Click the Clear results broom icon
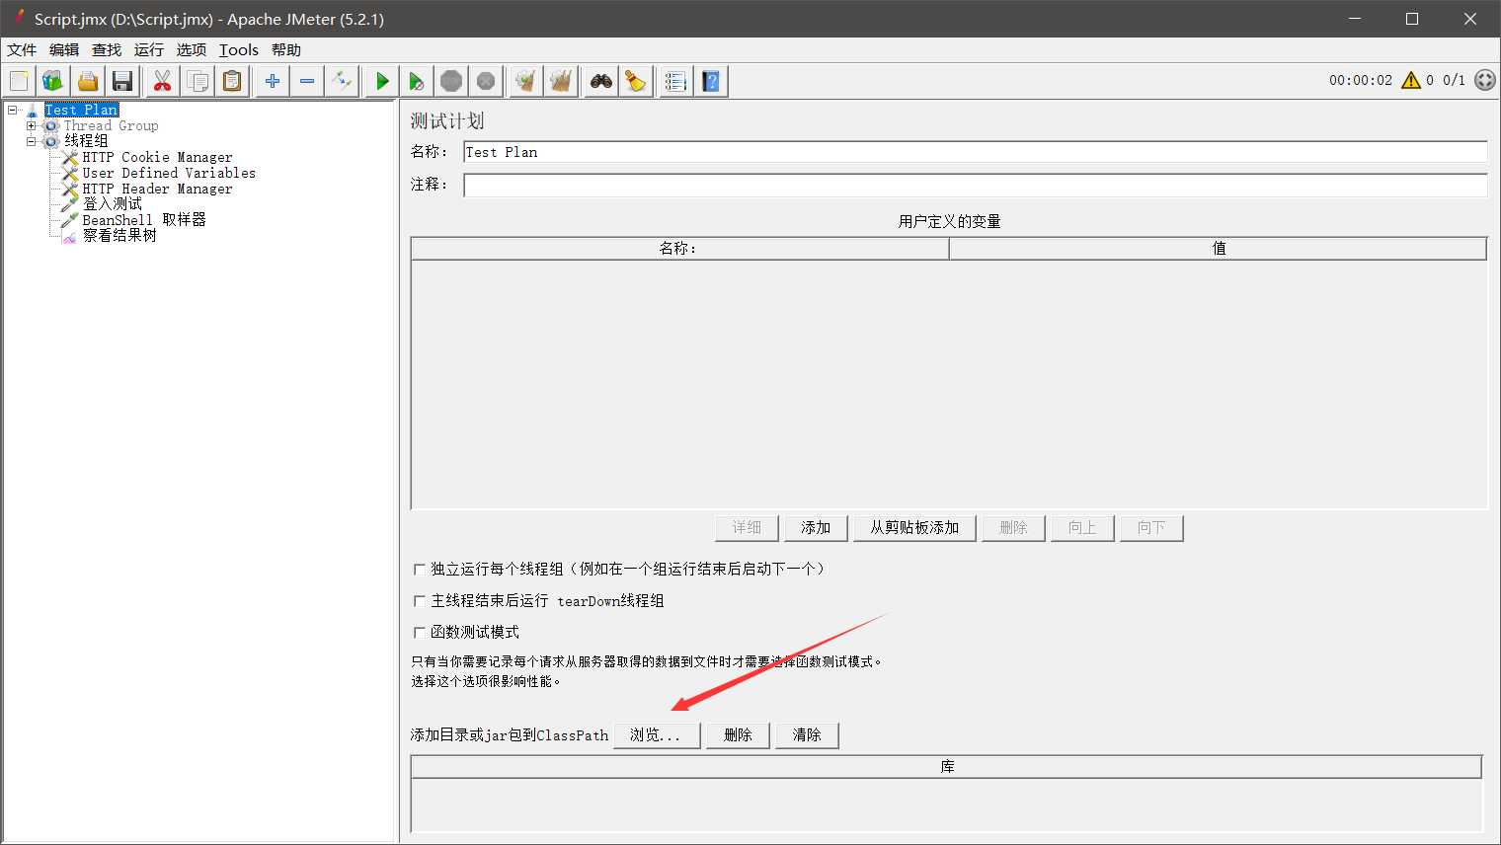 pos(526,81)
